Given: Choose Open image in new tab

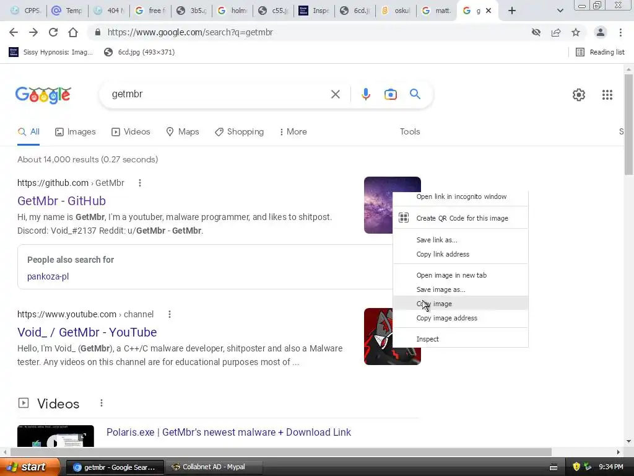Looking at the screenshot, I should point(461,275).
